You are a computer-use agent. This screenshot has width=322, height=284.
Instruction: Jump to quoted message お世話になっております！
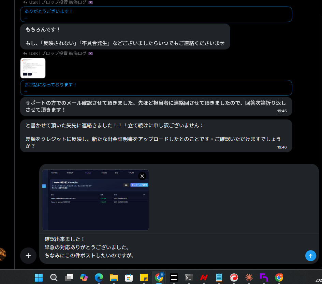pyautogui.click(x=156, y=87)
